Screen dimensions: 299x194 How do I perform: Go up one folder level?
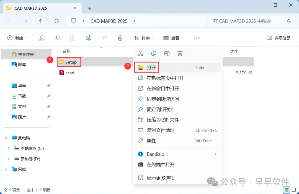click(x=41, y=21)
